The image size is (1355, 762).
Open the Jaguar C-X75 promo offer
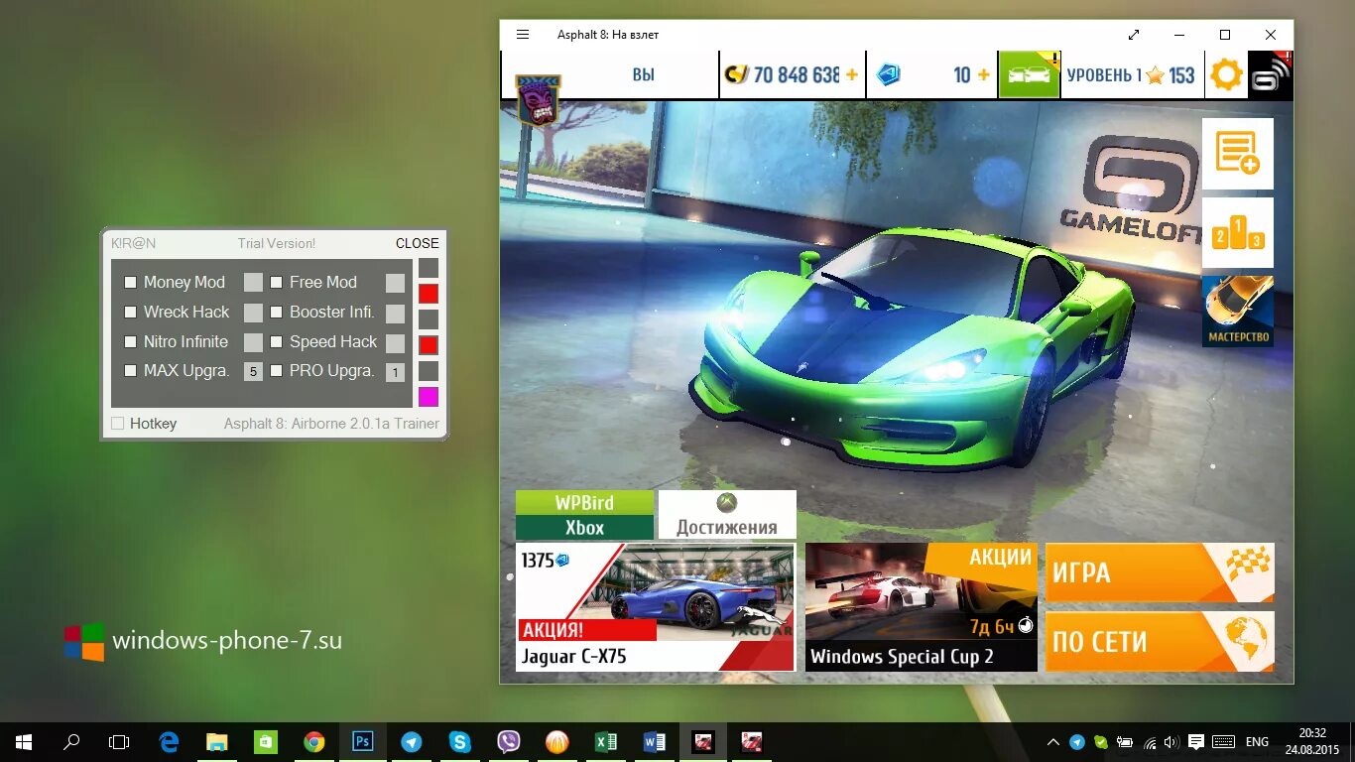[x=655, y=607]
